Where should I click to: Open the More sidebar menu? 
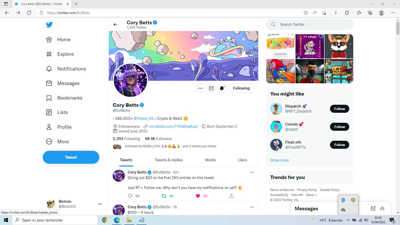point(57,142)
